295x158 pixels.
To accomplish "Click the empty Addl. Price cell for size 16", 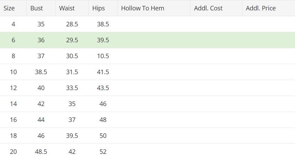I will pos(268,120).
